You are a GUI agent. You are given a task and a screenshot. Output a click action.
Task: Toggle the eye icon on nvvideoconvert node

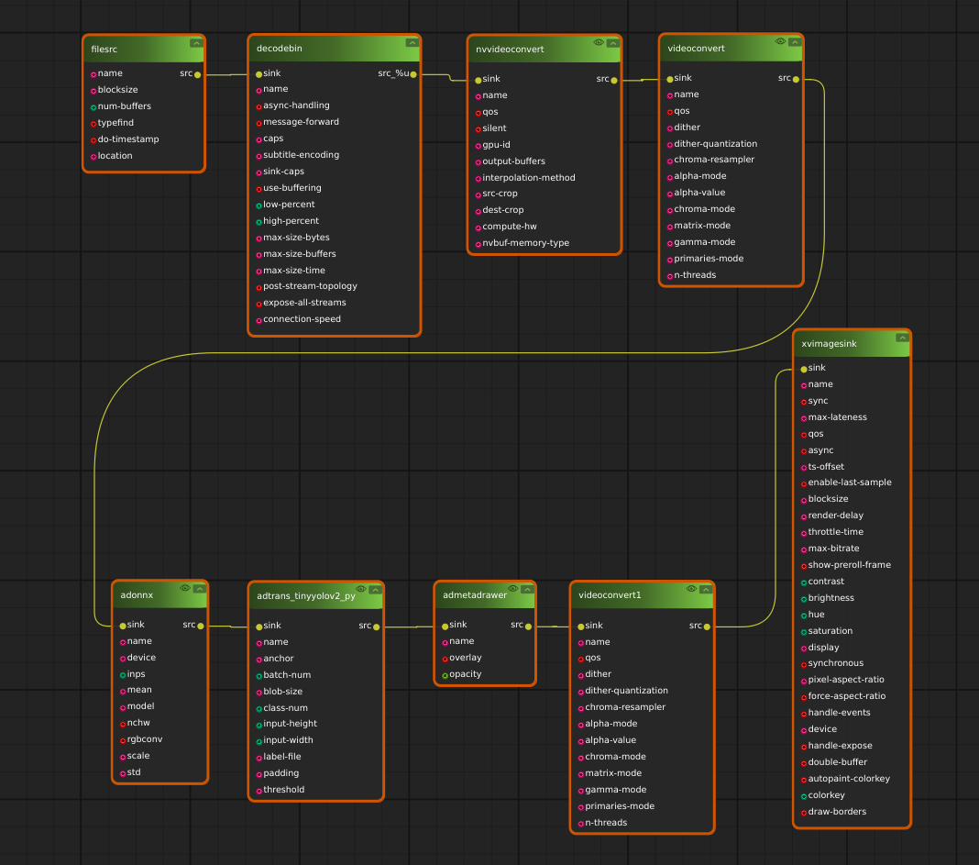598,42
